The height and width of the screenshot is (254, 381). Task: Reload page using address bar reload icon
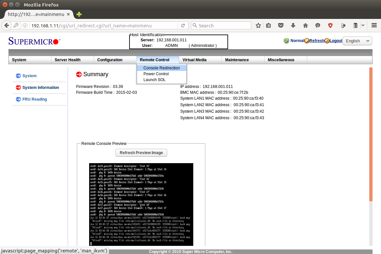point(183,25)
